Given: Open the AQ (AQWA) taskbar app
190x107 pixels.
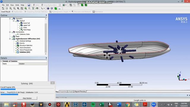Looking at the screenshot, I should coord(153,104).
